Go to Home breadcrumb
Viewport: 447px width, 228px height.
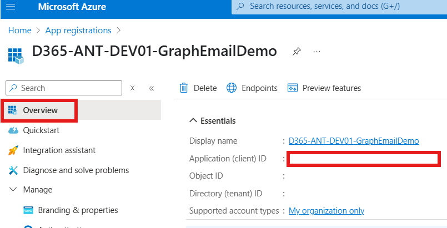19,31
